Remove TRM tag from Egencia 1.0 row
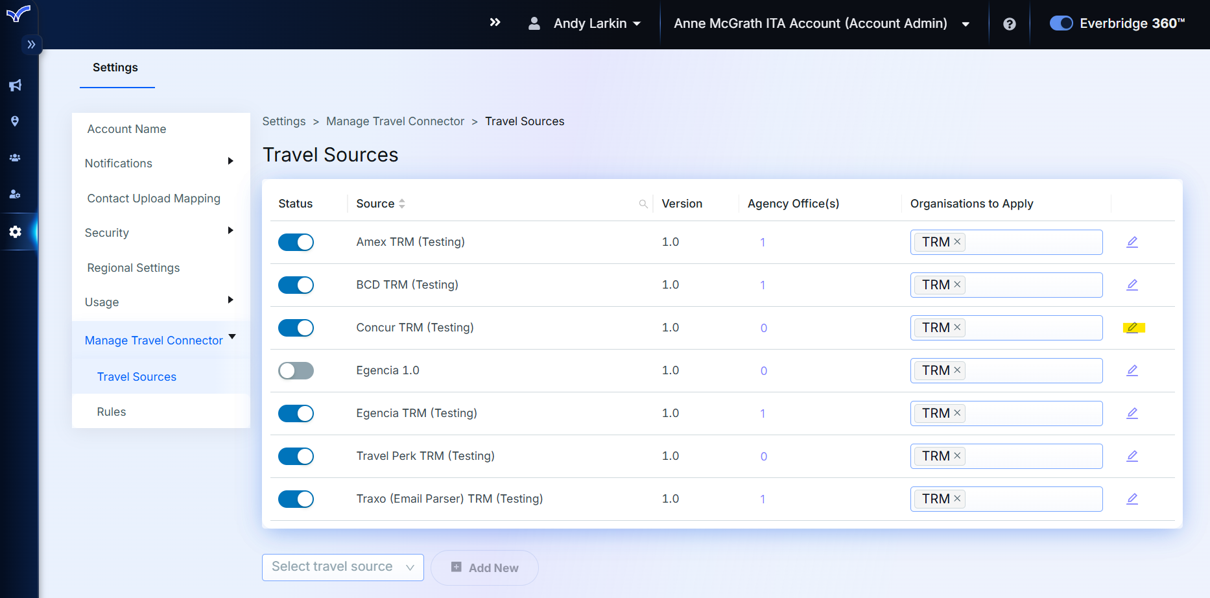This screenshot has height=598, width=1210. (x=957, y=370)
